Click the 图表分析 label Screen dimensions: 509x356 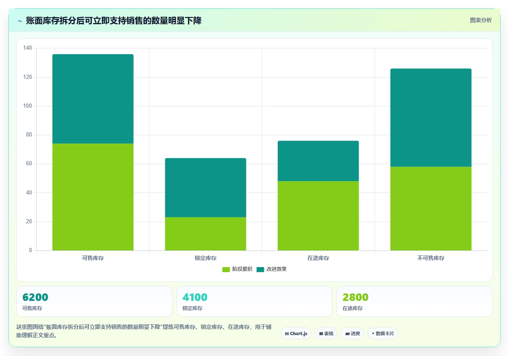click(481, 20)
